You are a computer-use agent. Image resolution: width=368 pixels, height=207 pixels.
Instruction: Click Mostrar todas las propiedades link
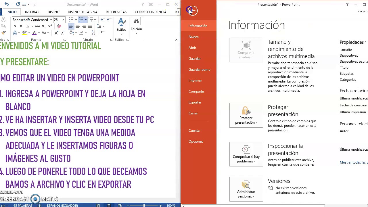tap(354, 162)
